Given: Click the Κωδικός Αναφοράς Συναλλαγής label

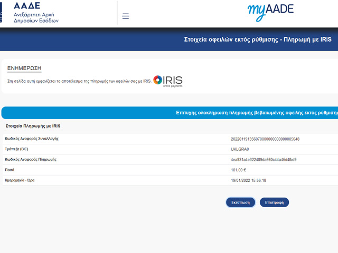Looking at the screenshot, I should pyautogui.click(x=32, y=139).
